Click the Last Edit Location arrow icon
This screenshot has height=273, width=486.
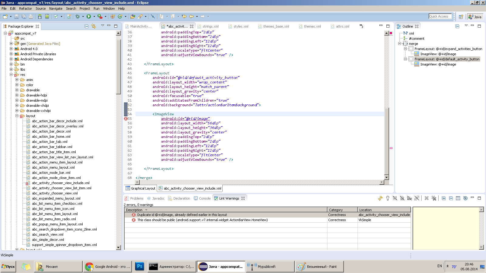184,16
